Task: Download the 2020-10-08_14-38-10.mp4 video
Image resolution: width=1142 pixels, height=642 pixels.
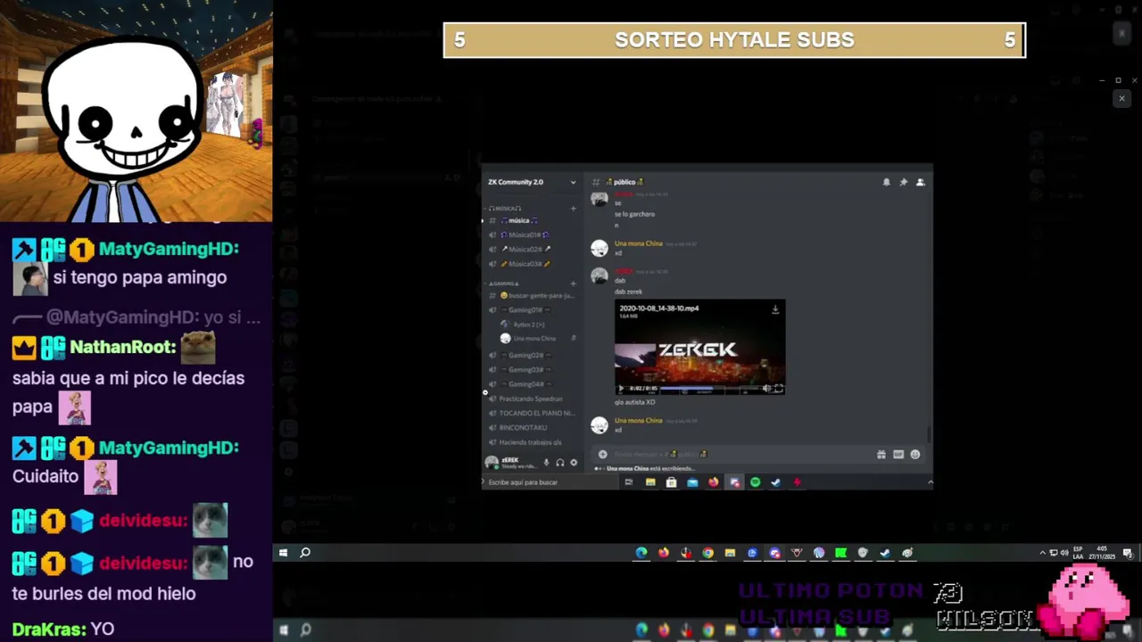Action: click(x=774, y=309)
